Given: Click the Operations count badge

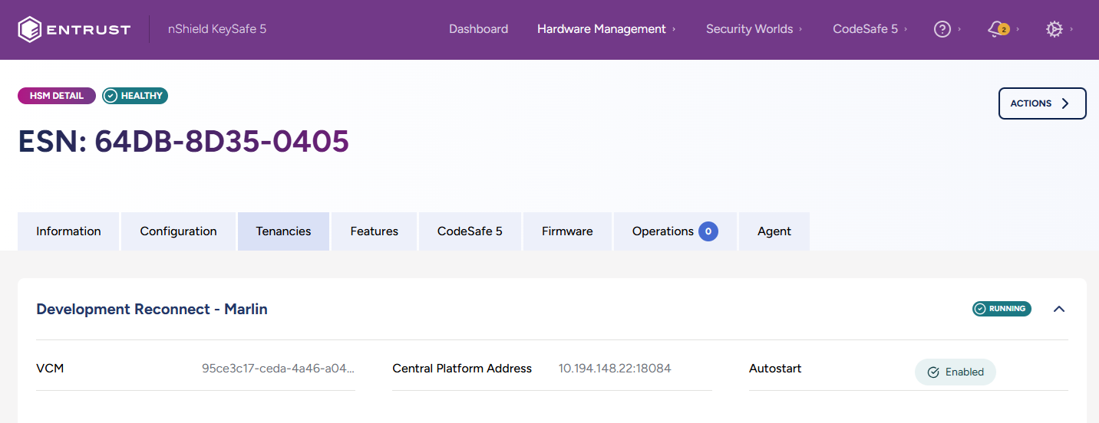Looking at the screenshot, I should (708, 231).
